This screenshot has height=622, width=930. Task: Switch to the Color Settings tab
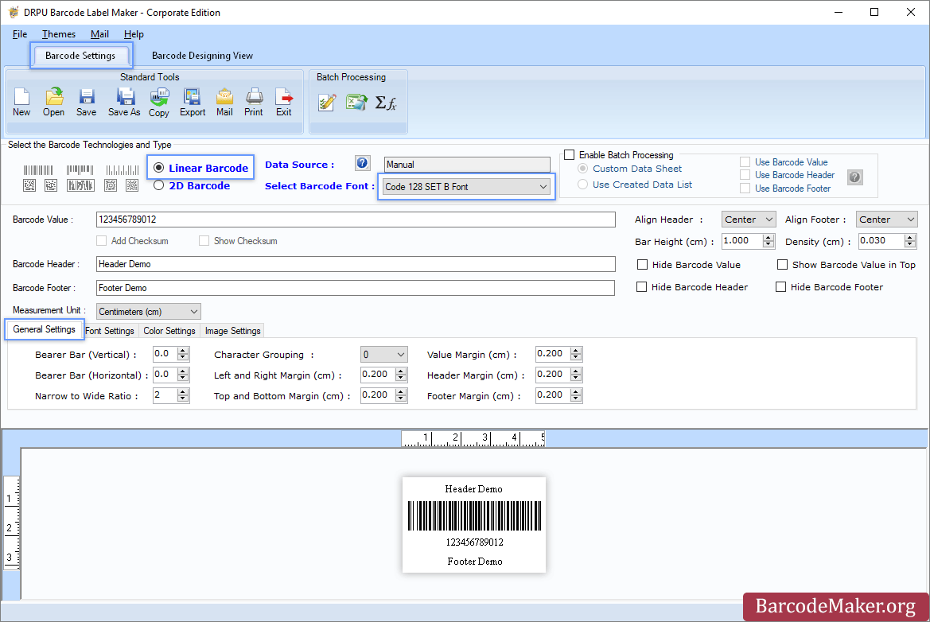169,331
